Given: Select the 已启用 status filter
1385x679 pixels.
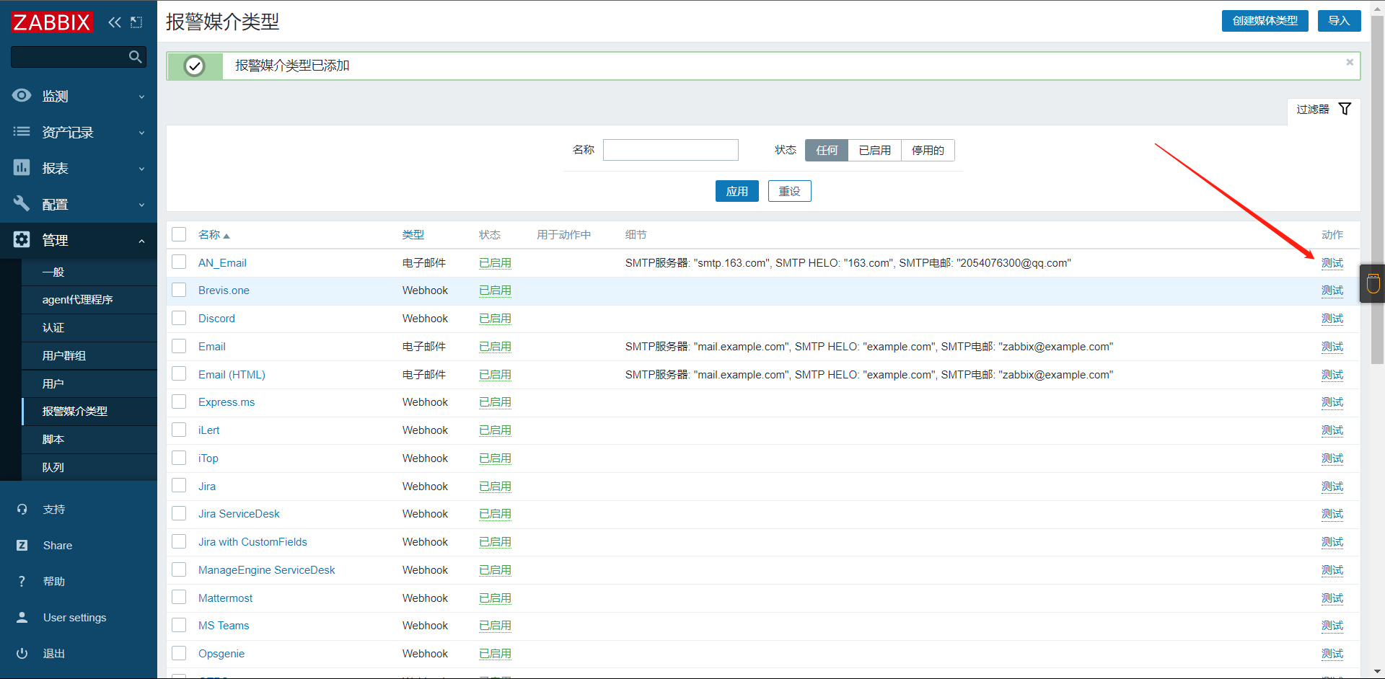Looking at the screenshot, I should click(875, 150).
